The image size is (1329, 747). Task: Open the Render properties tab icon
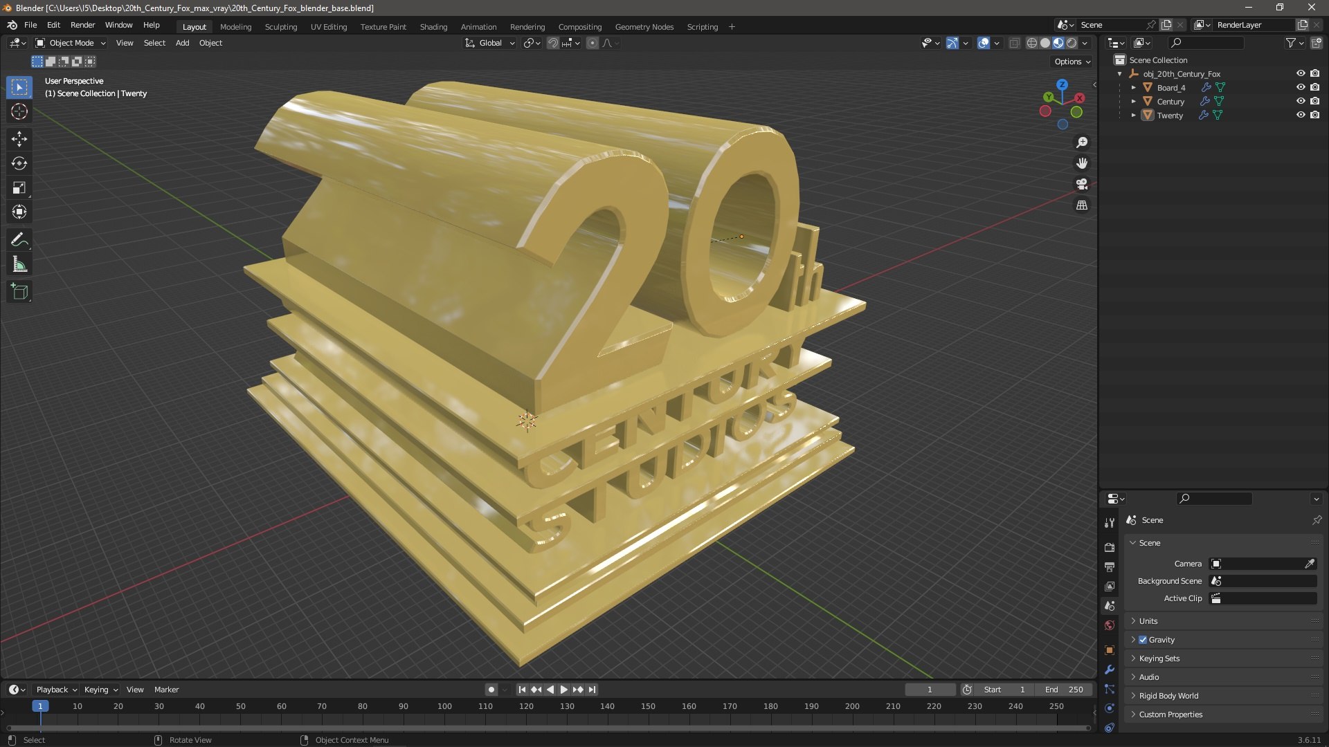pyautogui.click(x=1110, y=547)
